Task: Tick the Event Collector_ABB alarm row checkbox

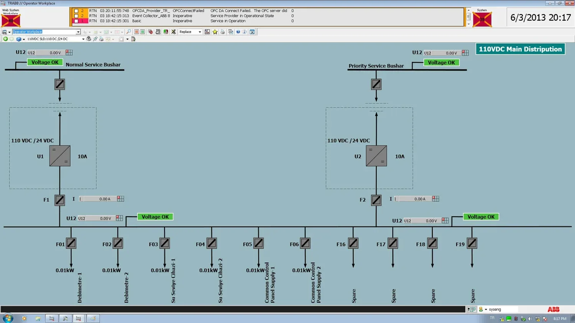Action: pyautogui.click(x=76, y=16)
